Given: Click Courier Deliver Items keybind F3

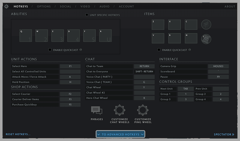Looking at the screenshot, I should [70, 99].
